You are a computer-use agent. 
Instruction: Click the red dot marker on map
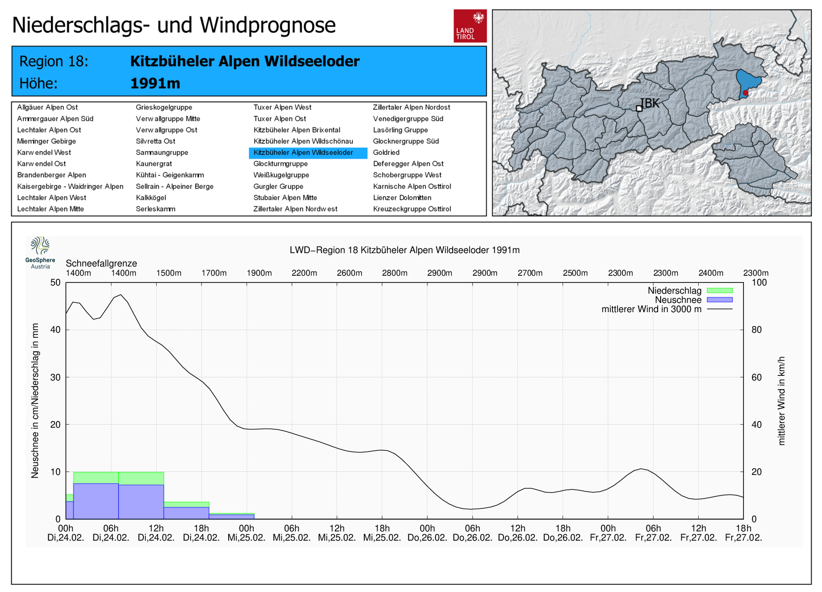pos(745,93)
